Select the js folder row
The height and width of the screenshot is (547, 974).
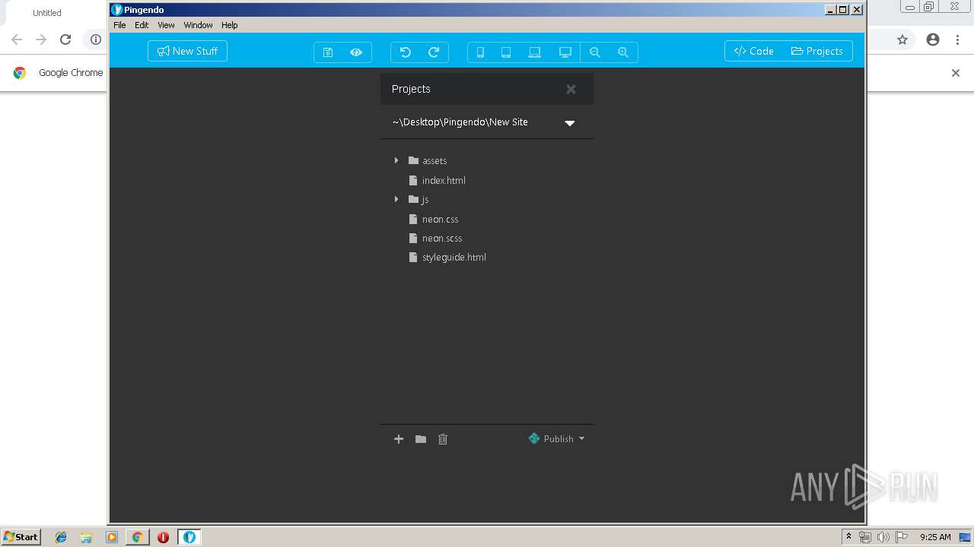pyautogui.click(x=419, y=199)
